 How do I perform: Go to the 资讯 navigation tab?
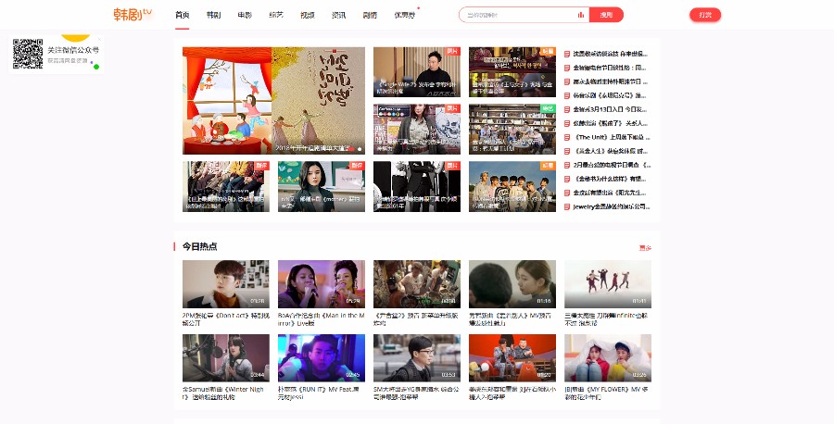coord(338,15)
